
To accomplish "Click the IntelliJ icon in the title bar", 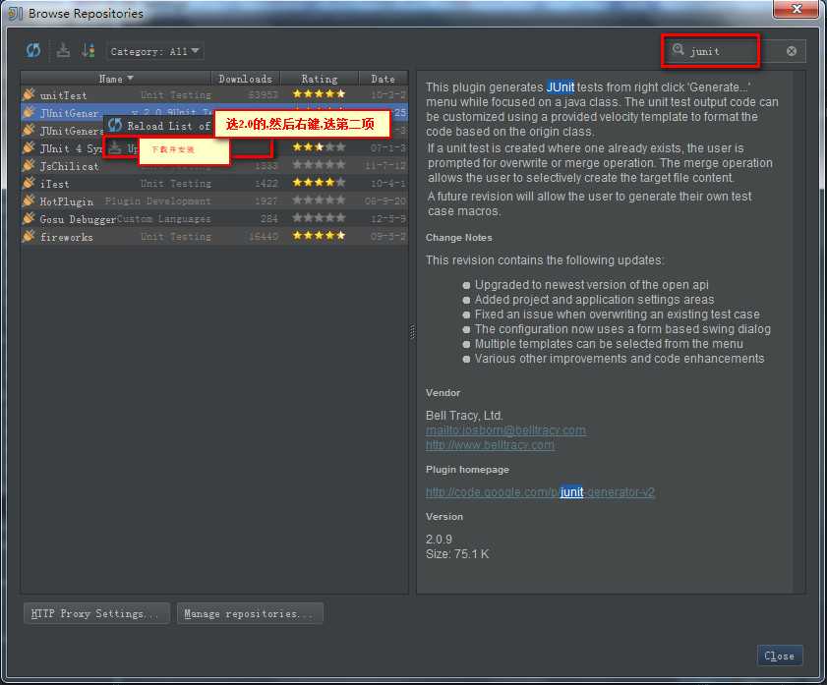I will tap(16, 13).
